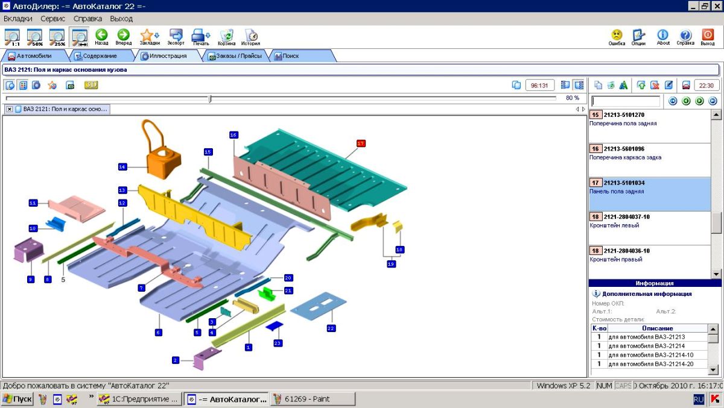The image size is (724, 408).
Task: Set illustration zoom to 25%
Action: (x=57, y=37)
